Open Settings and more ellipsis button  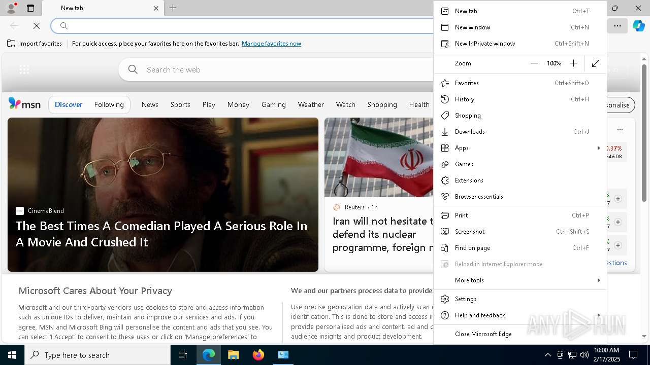617,25
